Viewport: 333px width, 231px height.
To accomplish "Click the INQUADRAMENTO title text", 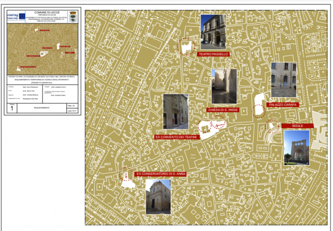I will click(42, 108).
